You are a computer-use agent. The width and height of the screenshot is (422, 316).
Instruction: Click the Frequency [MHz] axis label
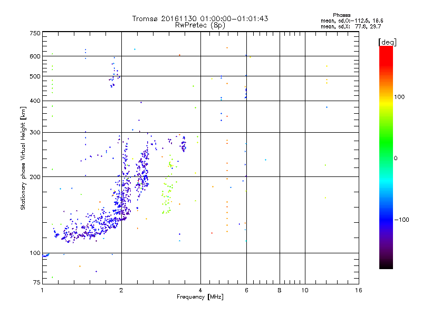[200, 297]
